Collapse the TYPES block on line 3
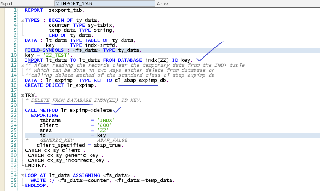The width and height of the screenshot is (320, 191). (22, 20)
